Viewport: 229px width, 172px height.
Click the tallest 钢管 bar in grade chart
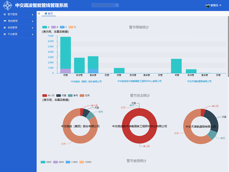pos(66,53)
